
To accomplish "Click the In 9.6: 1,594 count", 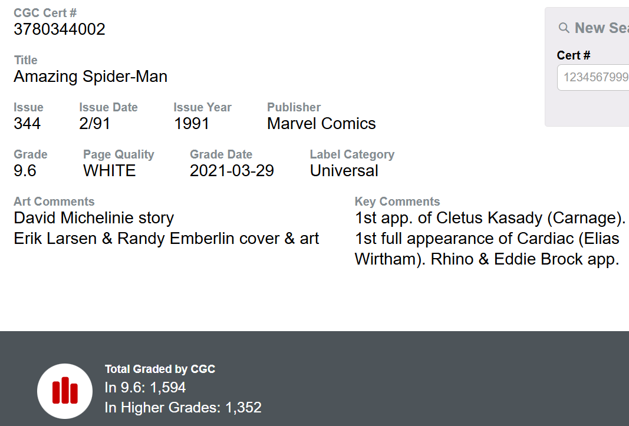I will [145, 388].
